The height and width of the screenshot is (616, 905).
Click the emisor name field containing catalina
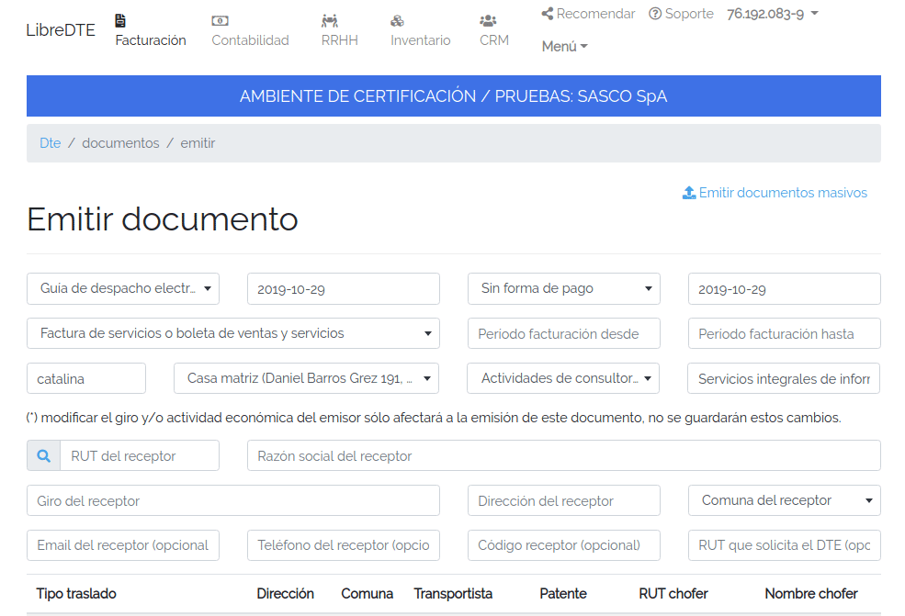tap(85, 378)
